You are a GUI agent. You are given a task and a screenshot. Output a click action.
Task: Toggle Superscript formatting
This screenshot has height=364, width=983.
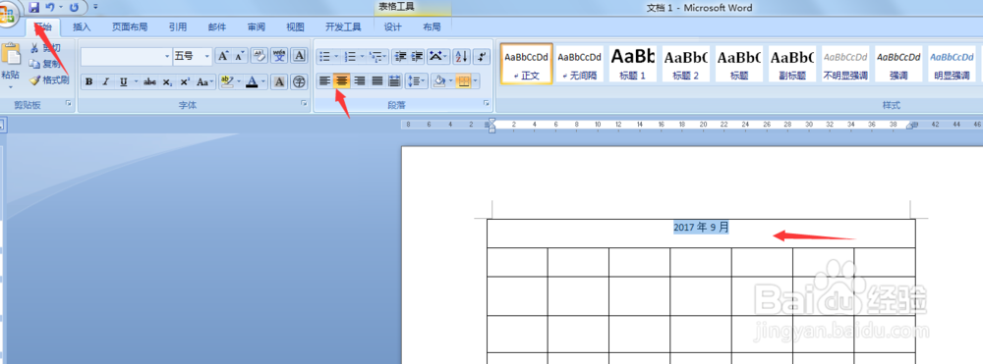[x=185, y=82]
